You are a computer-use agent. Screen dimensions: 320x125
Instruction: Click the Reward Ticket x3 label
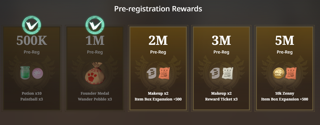[x=221, y=99]
